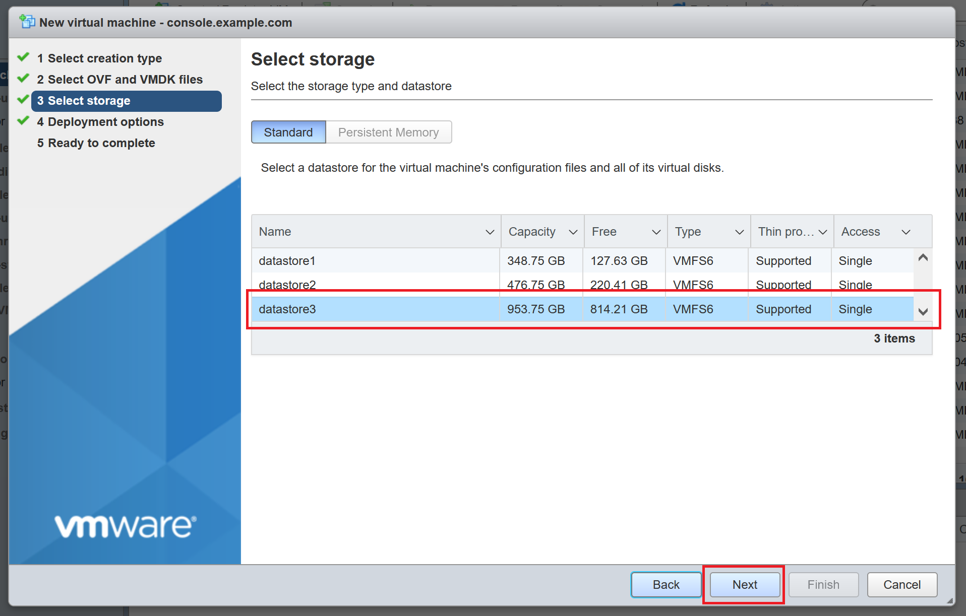Image resolution: width=966 pixels, height=616 pixels.
Task: Open the Name column dropdown arrow
Action: click(489, 232)
